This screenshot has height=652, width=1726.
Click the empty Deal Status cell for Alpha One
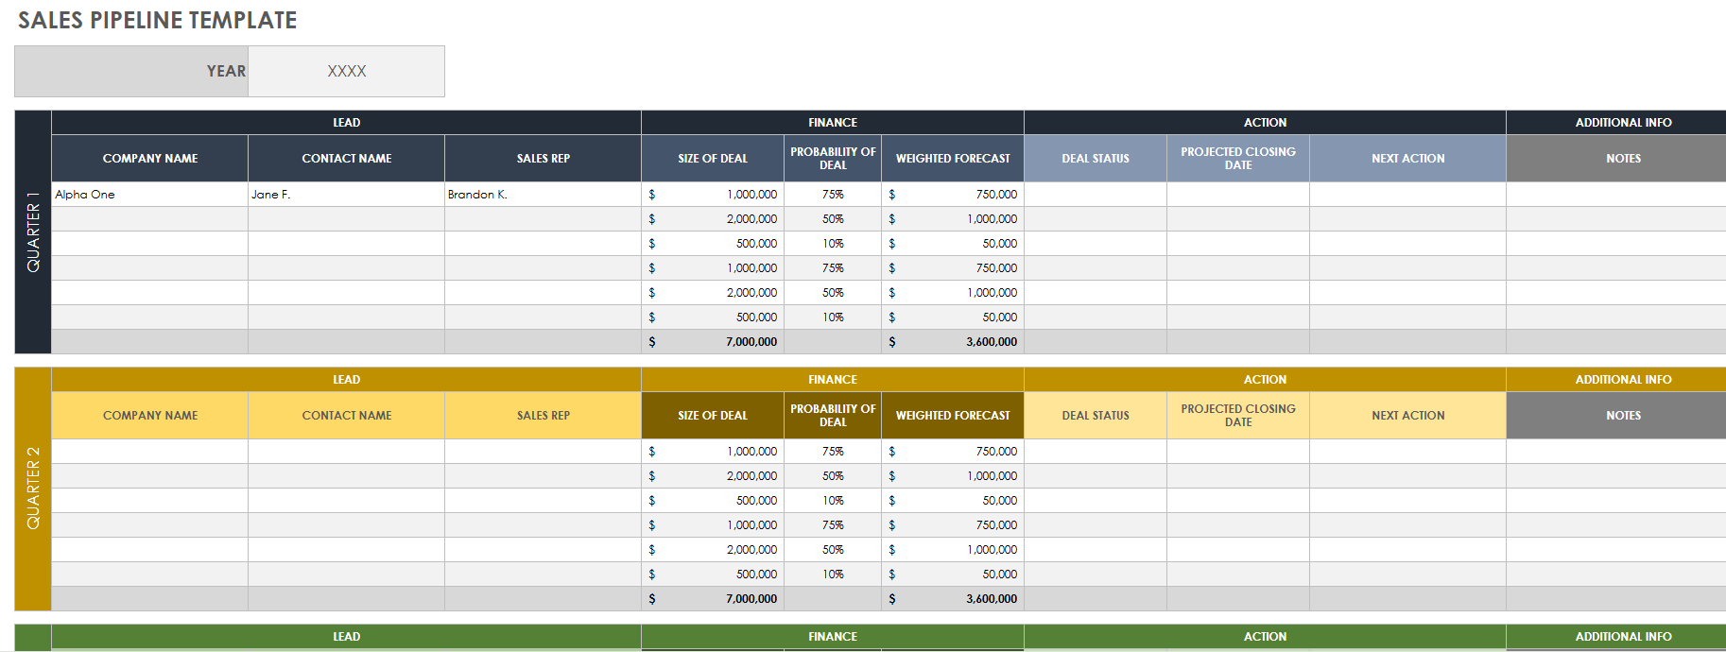1095,195
